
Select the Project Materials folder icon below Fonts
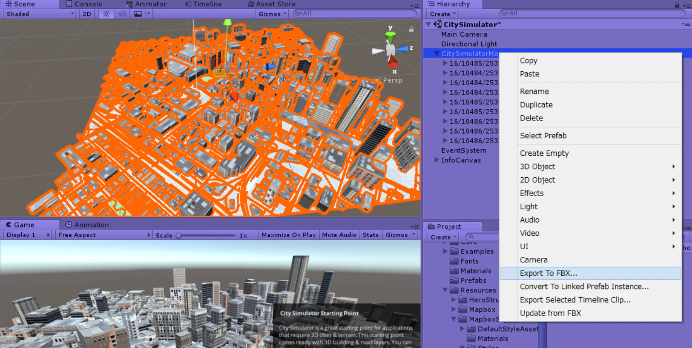[454, 271]
